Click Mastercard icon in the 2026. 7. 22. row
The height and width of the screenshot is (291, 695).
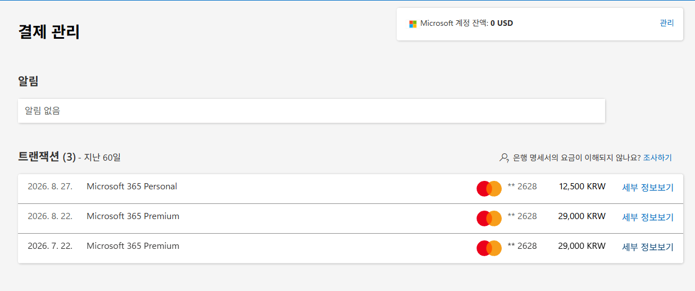coord(489,248)
